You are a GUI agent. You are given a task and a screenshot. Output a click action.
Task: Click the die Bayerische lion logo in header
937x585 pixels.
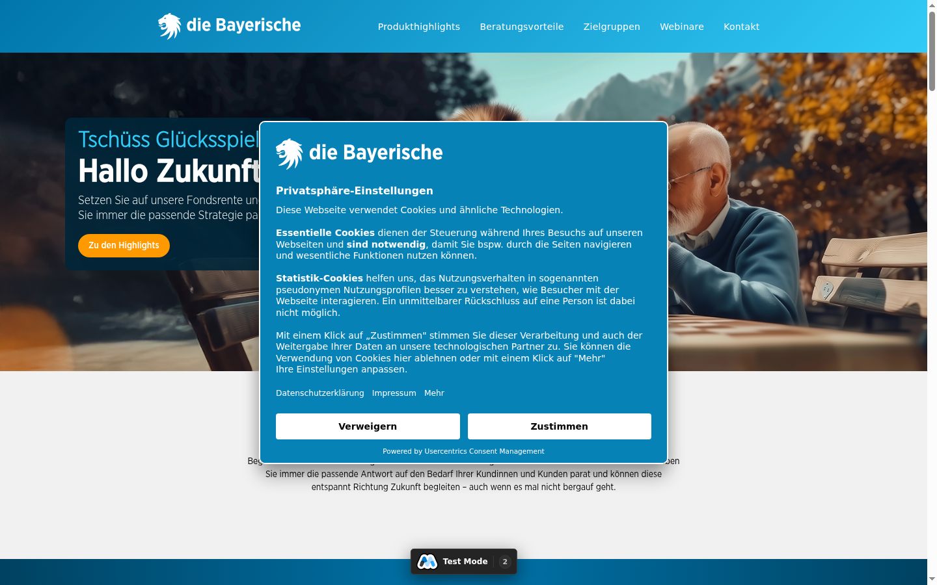click(x=229, y=26)
